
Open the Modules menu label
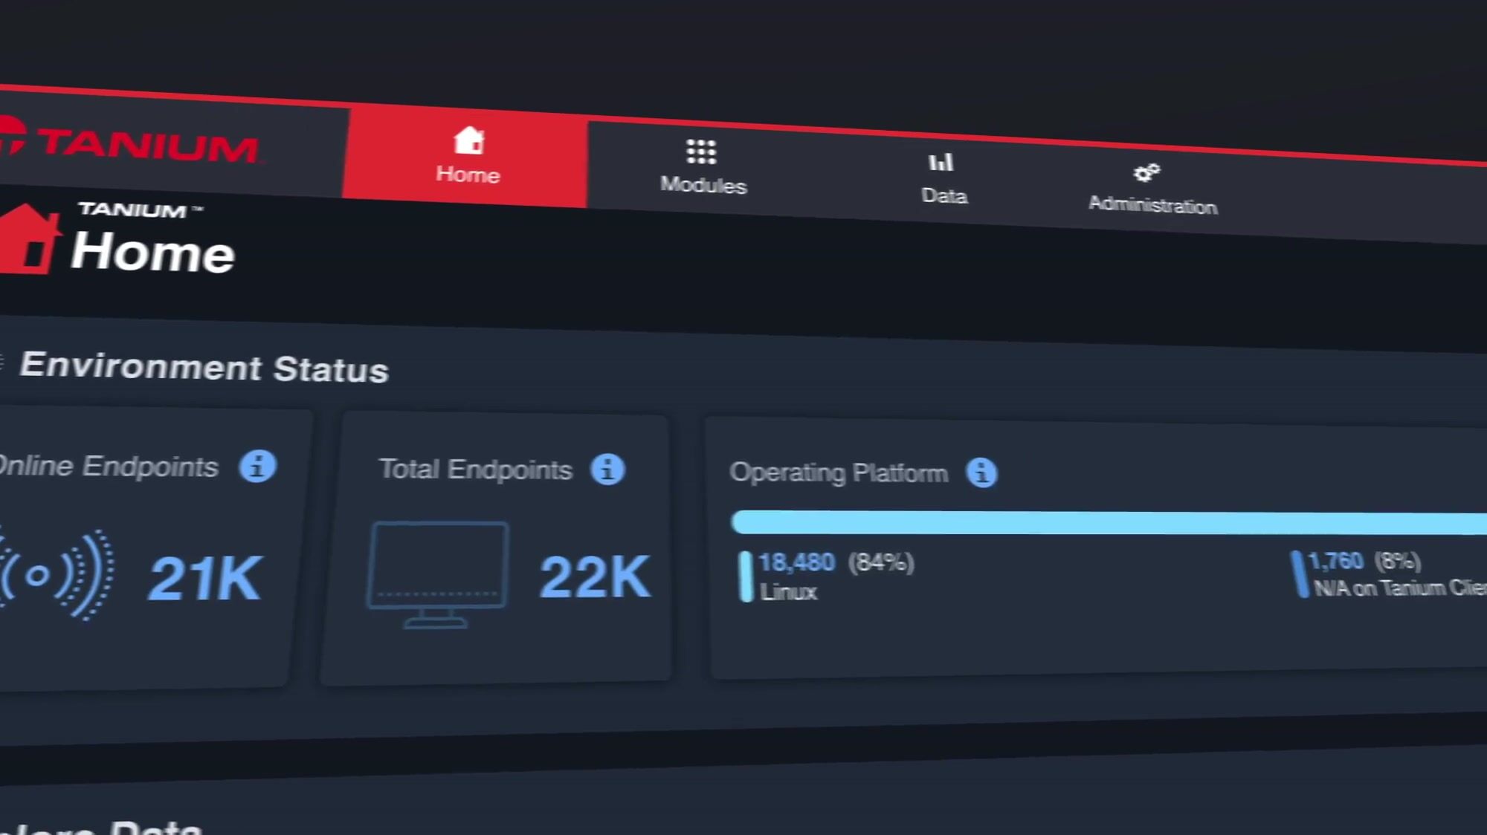[x=703, y=185]
